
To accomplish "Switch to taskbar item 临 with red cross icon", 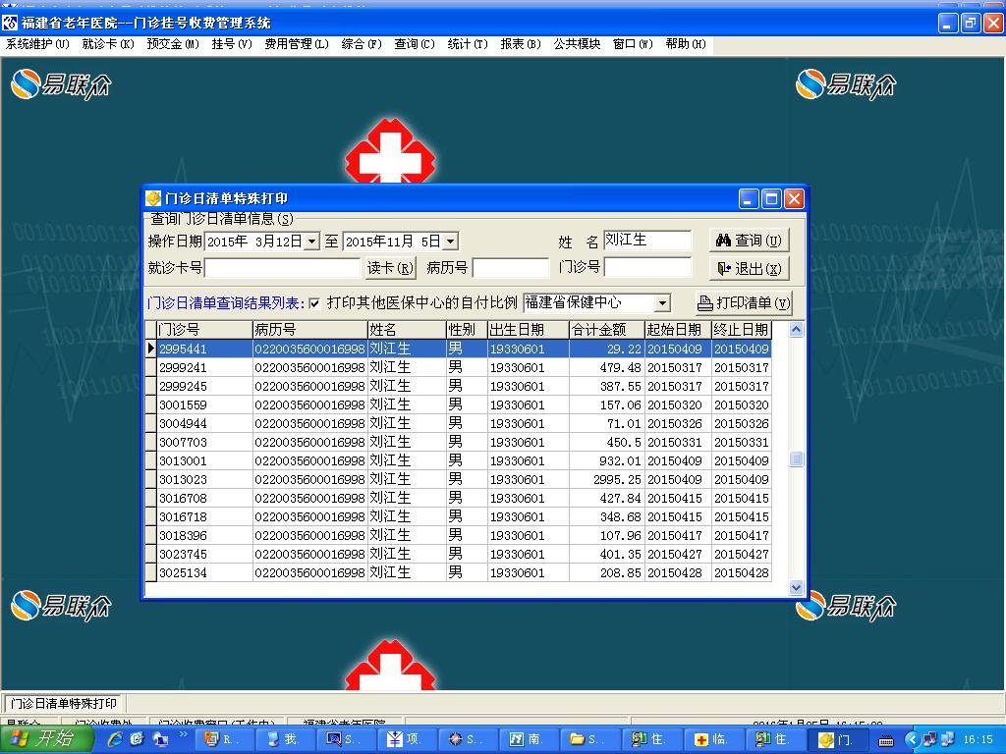I will (x=714, y=740).
